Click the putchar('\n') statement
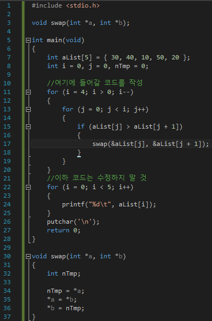 (x=73, y=222)
